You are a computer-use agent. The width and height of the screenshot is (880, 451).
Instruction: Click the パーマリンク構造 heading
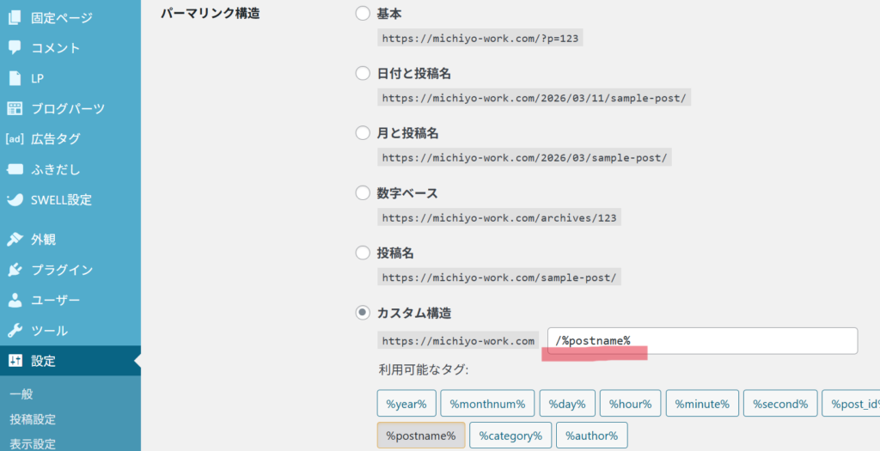[x=211, y=13]
